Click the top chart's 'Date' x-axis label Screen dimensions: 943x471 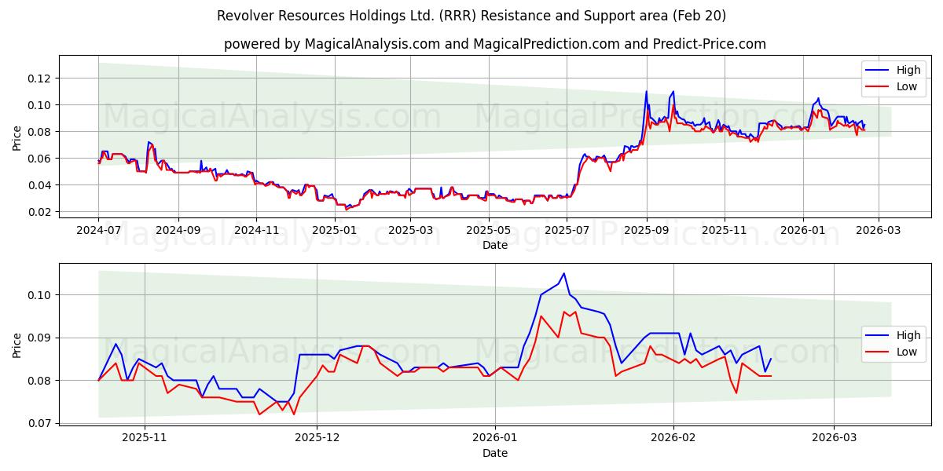click(495, 245)
